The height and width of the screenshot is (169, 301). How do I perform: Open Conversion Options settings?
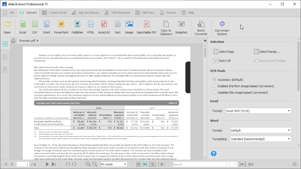(222, 28)
